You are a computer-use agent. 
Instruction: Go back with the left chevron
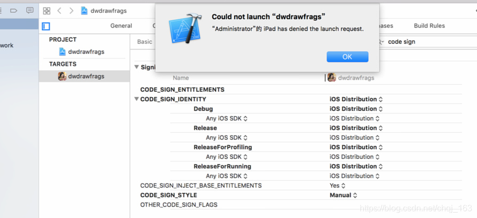[59, 11]
